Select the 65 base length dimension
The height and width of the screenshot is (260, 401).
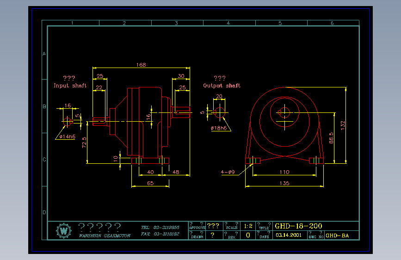click(150, 183)
